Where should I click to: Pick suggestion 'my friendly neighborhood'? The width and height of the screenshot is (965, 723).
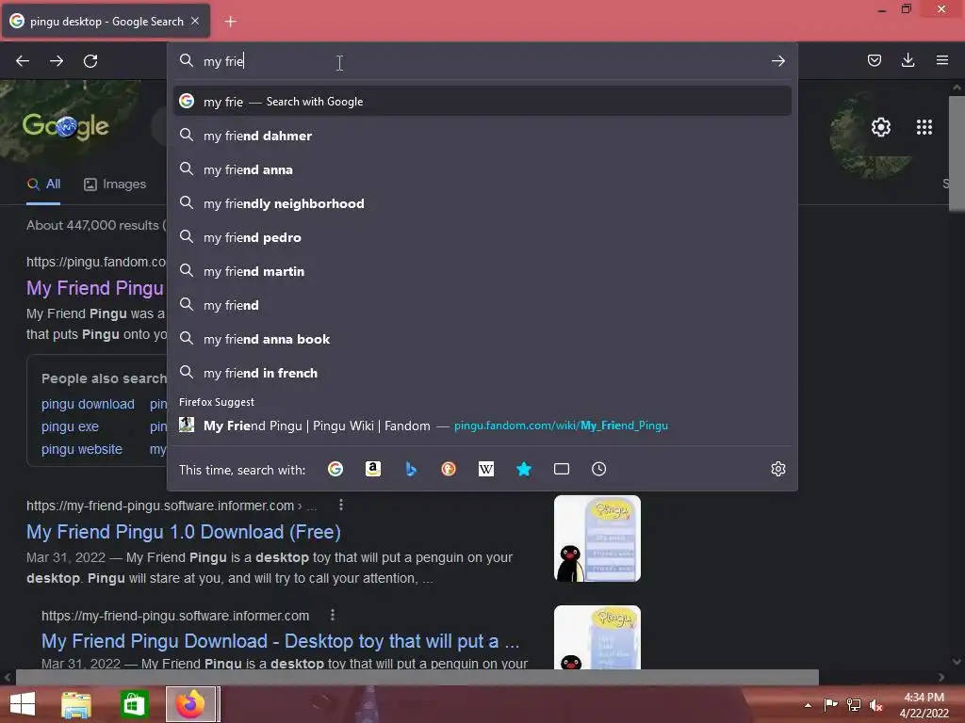pyautogui.click(x=482, y=203)
